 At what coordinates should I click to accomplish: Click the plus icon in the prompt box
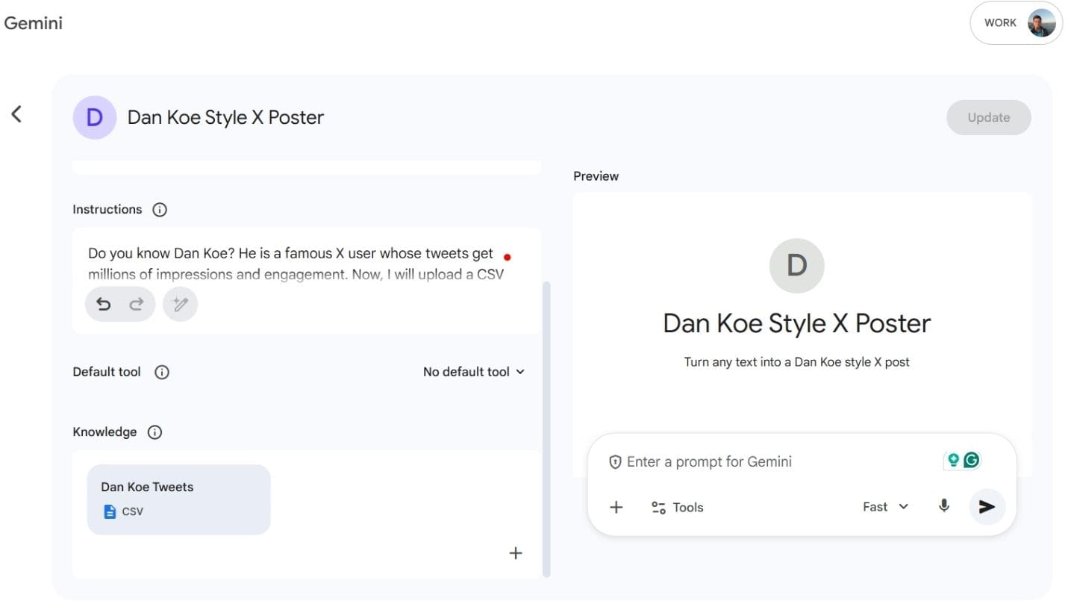pyautogui.click(x=616, y=508)
